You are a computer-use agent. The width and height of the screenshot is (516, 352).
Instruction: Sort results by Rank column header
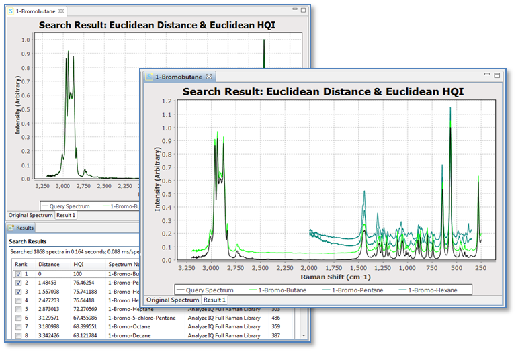click(x=24, y=265)
